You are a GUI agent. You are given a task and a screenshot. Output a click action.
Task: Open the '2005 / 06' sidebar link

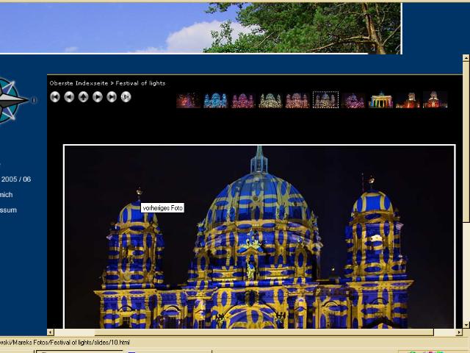pyautogui.click(x=15, y=179)
